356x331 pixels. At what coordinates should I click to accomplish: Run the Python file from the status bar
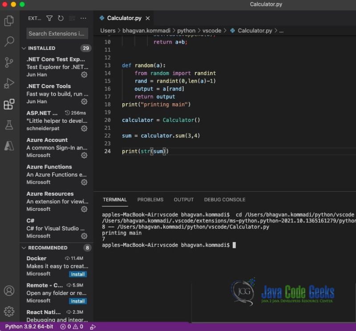tap(92, 327)
